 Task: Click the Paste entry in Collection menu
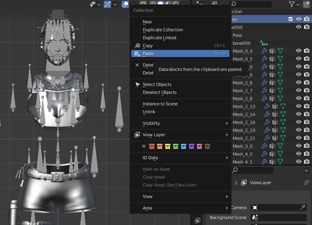pos(148,53)
